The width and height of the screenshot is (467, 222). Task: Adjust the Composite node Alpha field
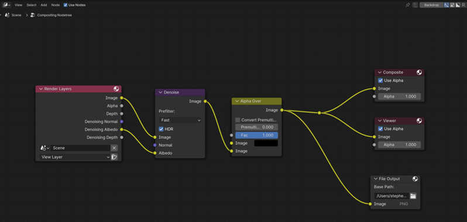pos(399,96)
